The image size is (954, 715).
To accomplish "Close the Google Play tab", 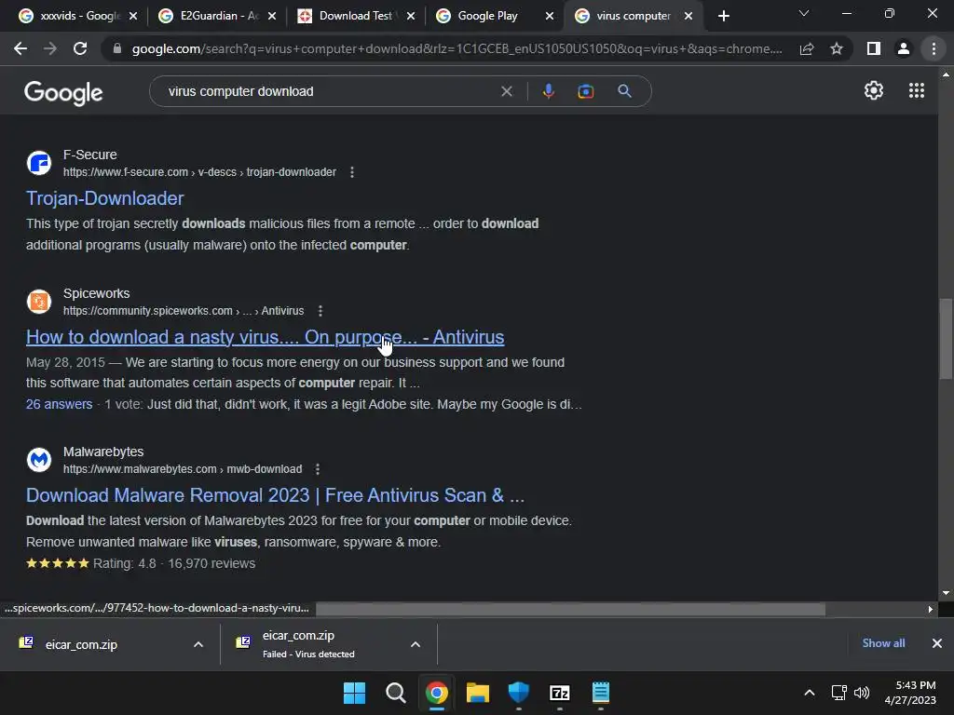I will click(550, 16).
